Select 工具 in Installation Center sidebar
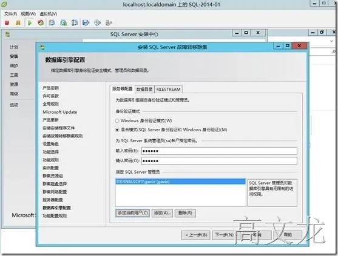338x256 pixels. 14,75
